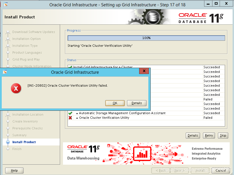Close the Oracle Grid Infrastructure error dialog

coord(144,71)
